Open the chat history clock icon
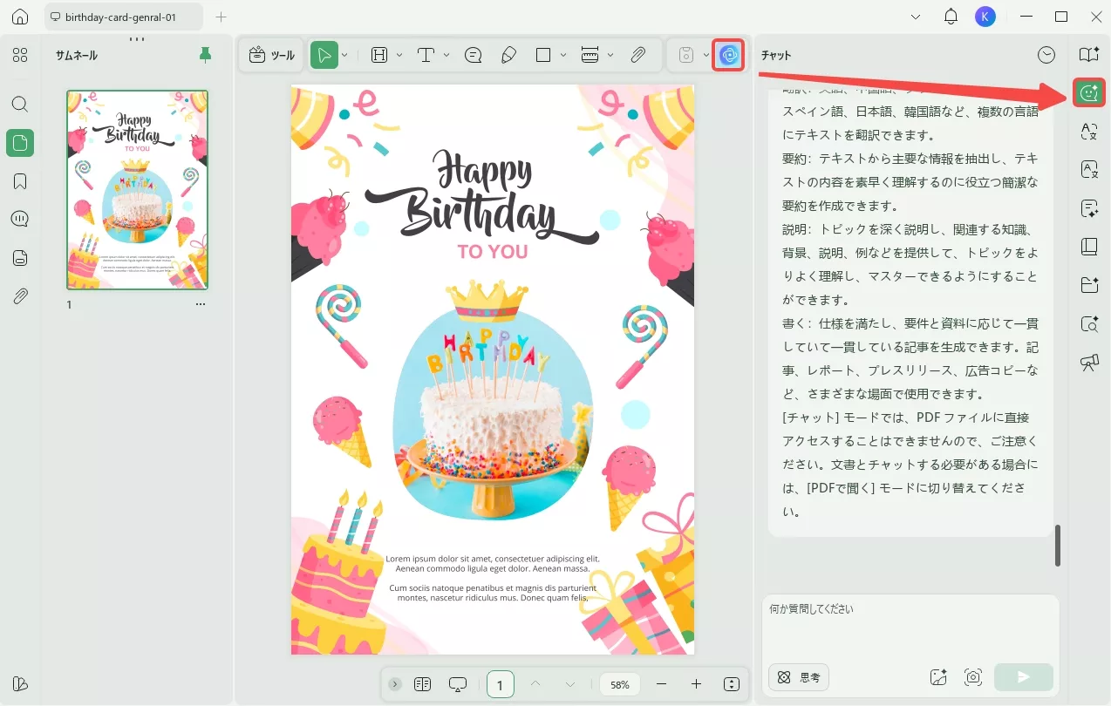 pyautogui.click(x=1046, y=55)
